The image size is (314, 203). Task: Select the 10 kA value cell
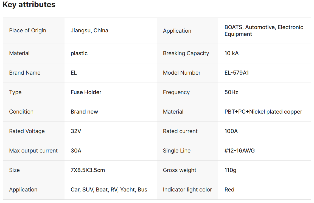231,53
